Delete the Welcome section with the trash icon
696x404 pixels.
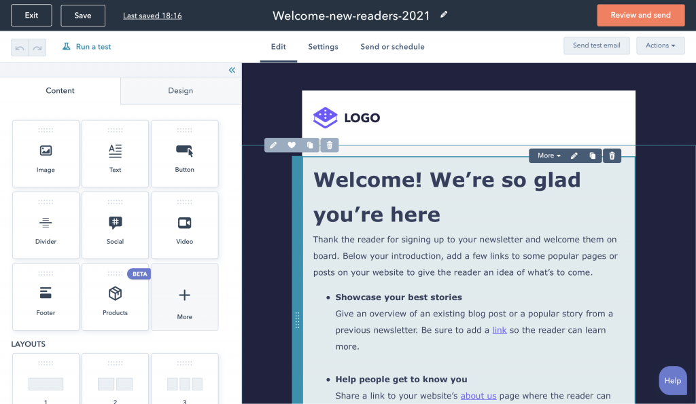click(x=611, y=155)
